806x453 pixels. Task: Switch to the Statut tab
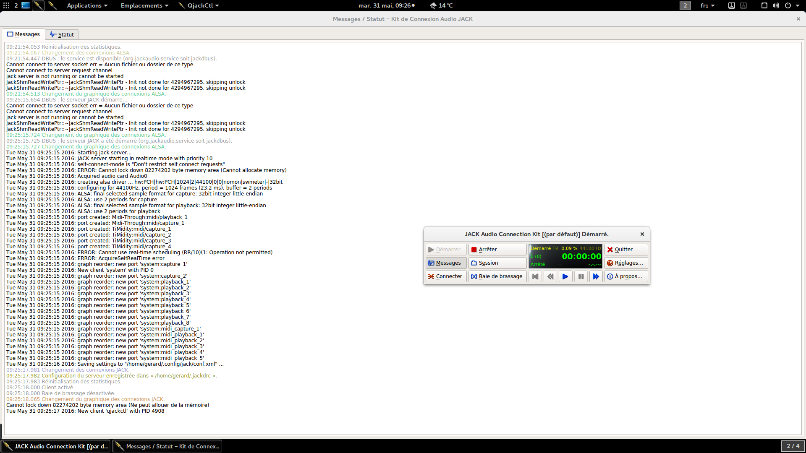coord(62,34)
